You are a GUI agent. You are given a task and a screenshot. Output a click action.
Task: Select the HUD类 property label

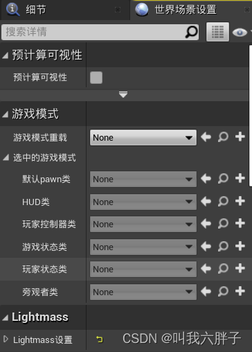[x=36, y=202]
